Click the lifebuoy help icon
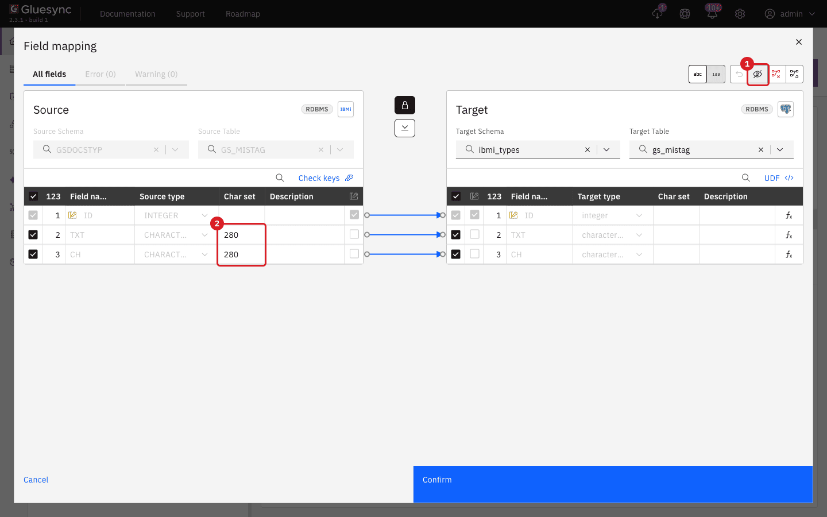Viewport: 827px width, 517px height. pos(685,14)
